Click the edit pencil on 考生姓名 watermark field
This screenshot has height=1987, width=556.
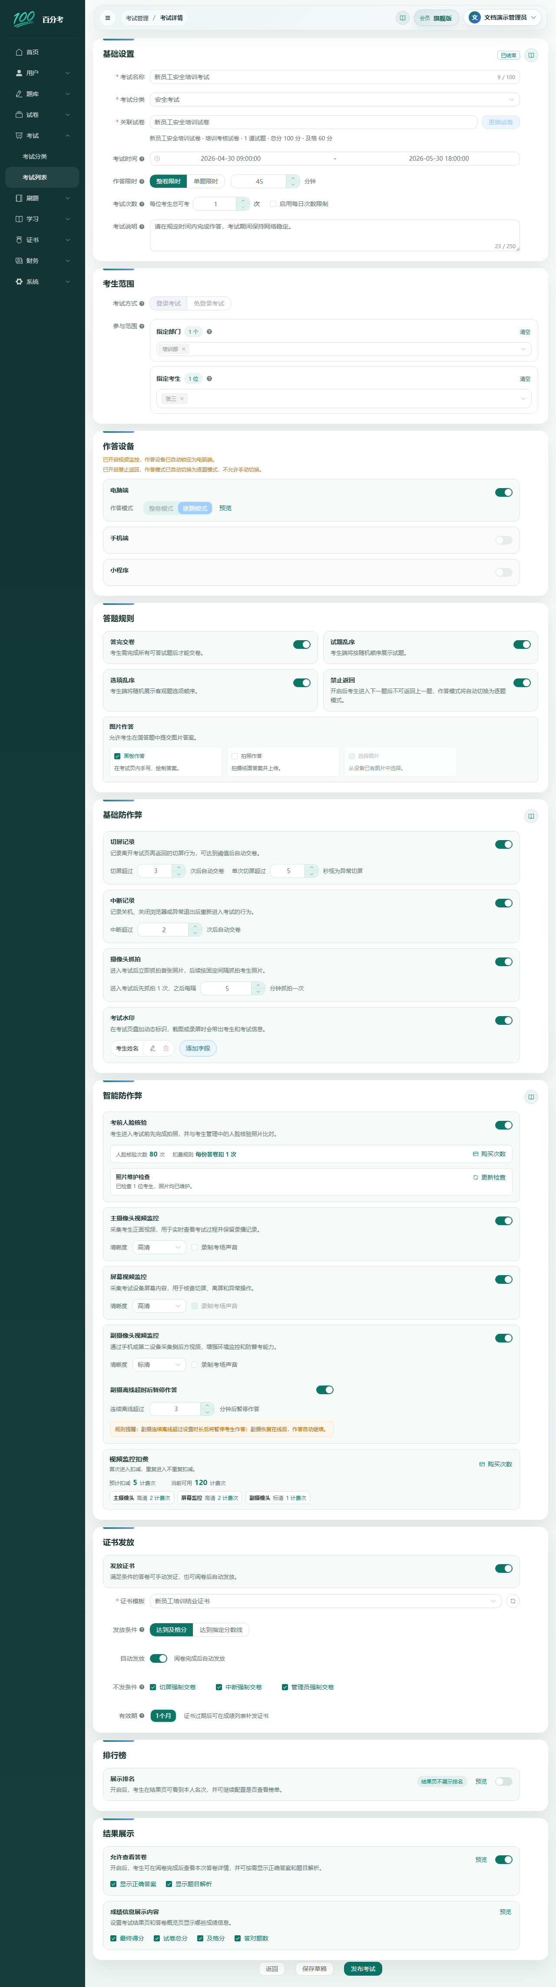pyautogui.click(x=153, y=1048)
